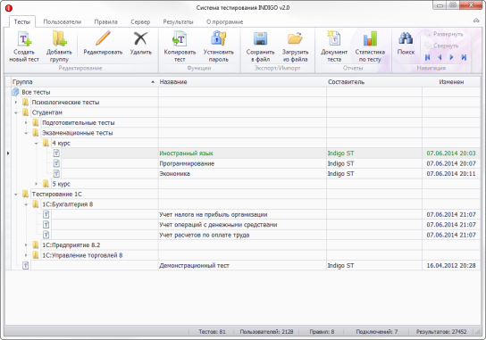
Task: Open the Документ теста report icon
Action: tap(334, 38)
